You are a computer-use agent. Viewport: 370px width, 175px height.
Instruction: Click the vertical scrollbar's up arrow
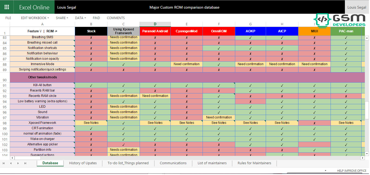coord(367,38)
